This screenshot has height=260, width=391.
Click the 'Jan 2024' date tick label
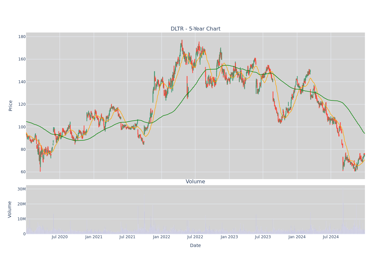(297, 237)
